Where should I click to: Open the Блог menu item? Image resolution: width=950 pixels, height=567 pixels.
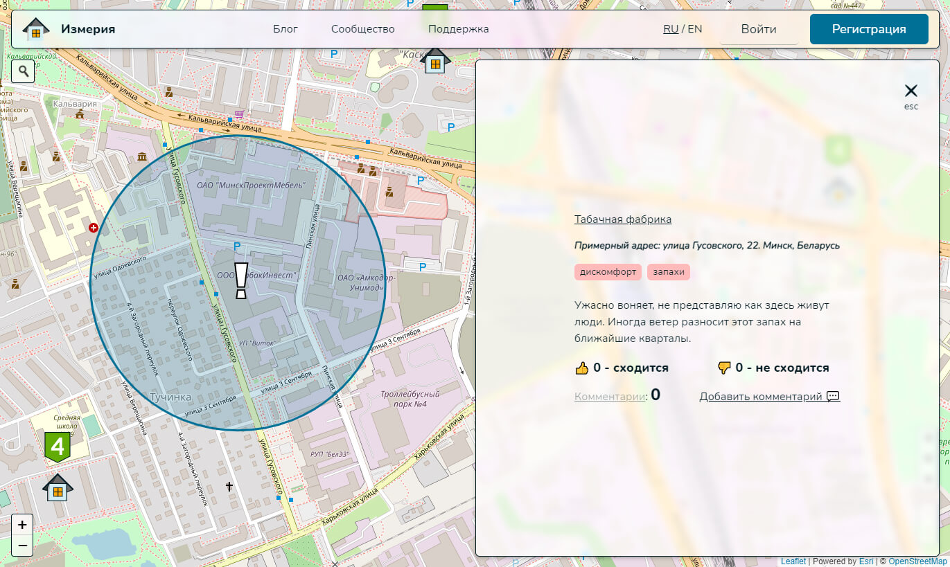point(285,29)
